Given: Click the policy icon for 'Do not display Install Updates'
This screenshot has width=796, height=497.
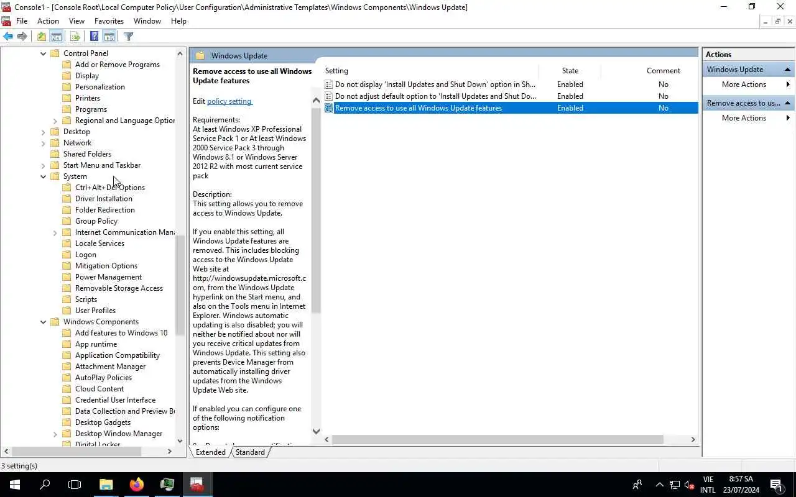Looking at the screenshot, I should click(329, 84).
